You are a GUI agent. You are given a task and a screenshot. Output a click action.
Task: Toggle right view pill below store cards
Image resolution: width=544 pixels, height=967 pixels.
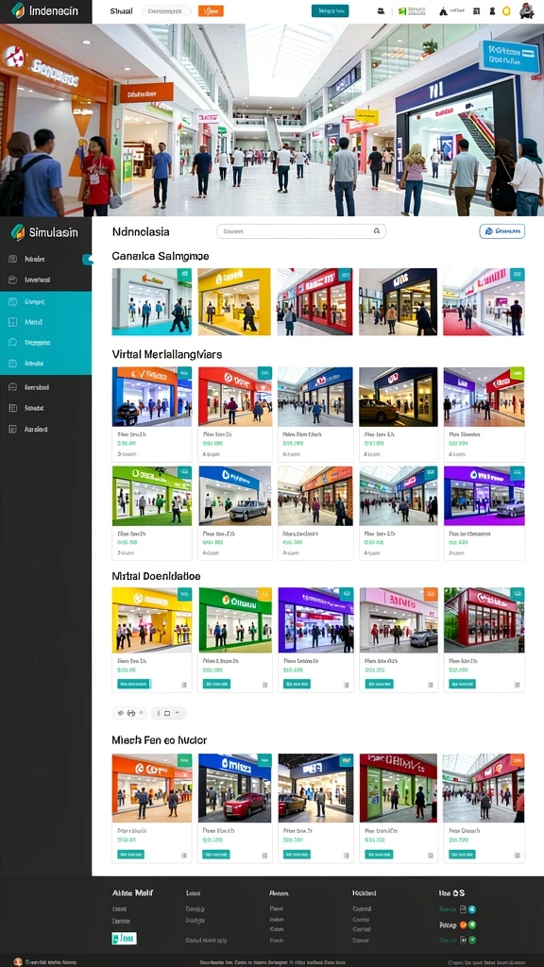[168, 713]
